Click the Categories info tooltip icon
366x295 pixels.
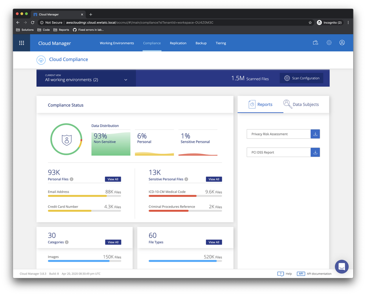67,242
